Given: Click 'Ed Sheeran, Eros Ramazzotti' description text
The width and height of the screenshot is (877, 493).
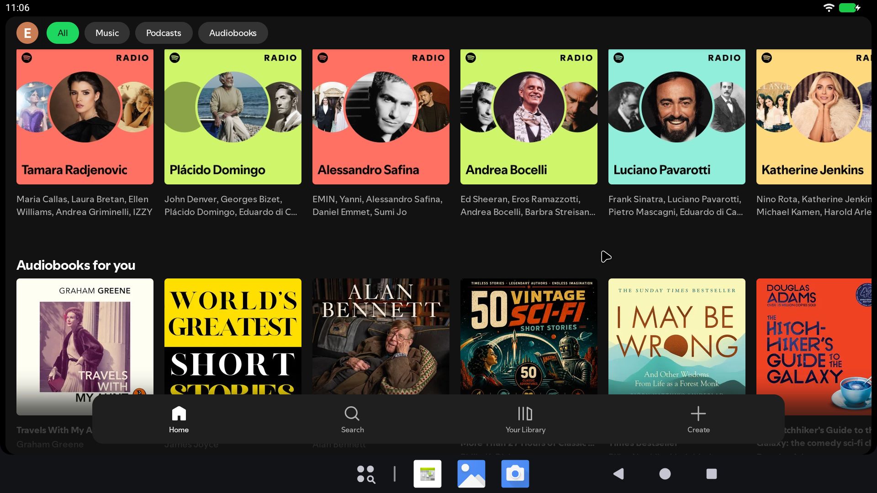Looking at the screenshot, I should pos(528,205).
